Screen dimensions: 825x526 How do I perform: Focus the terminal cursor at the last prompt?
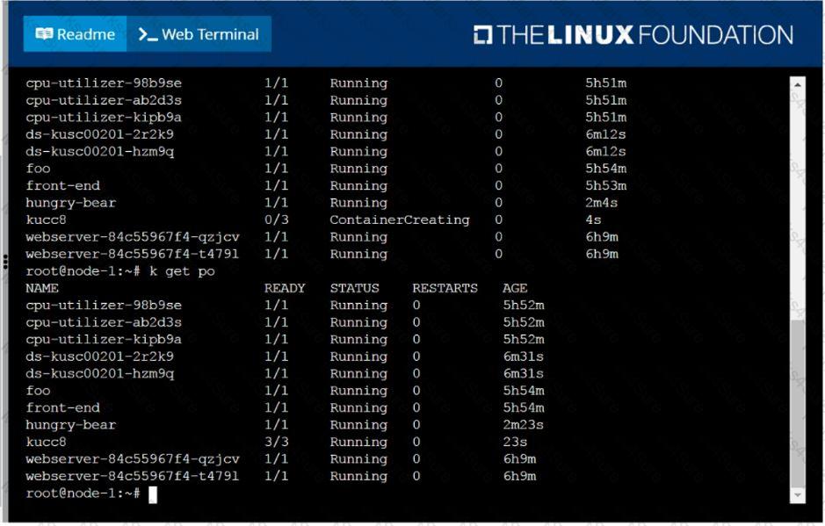point(152,494)
